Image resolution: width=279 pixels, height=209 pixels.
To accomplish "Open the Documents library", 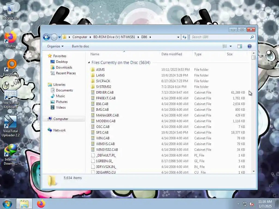I will coord(64,90).
